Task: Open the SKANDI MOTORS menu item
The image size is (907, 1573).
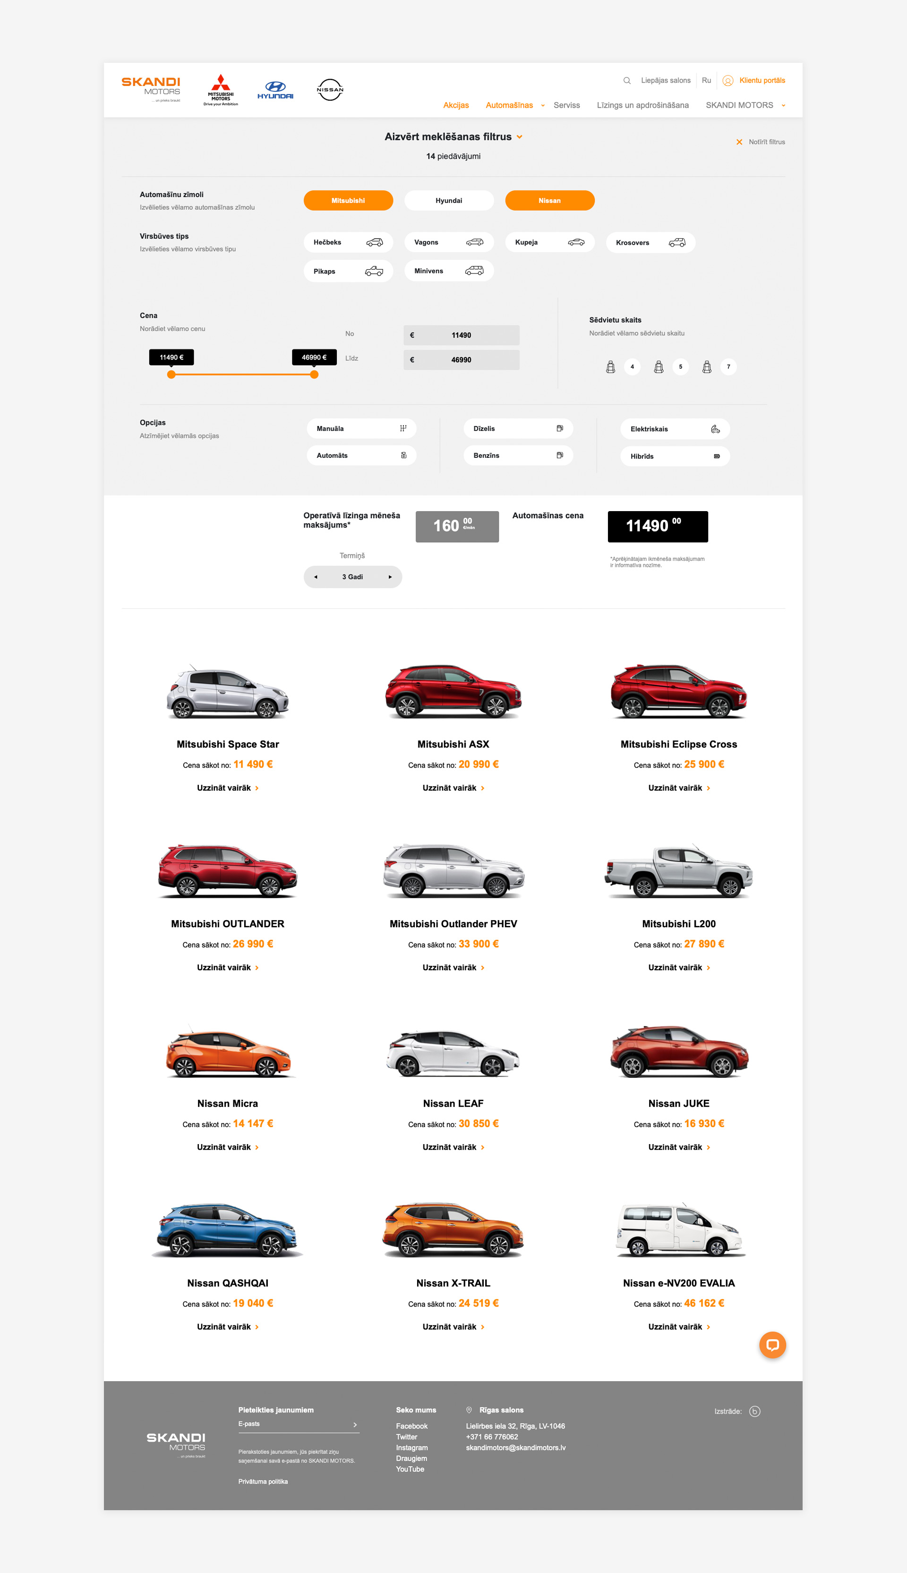Action: (x=739, y=105)
